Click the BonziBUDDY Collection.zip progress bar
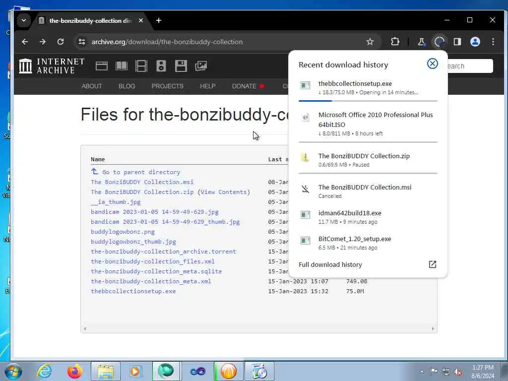 point(368,173)
